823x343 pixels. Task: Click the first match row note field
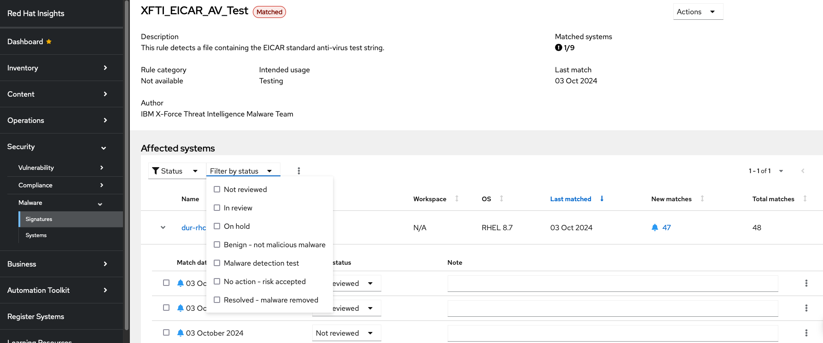pos(613,283)
